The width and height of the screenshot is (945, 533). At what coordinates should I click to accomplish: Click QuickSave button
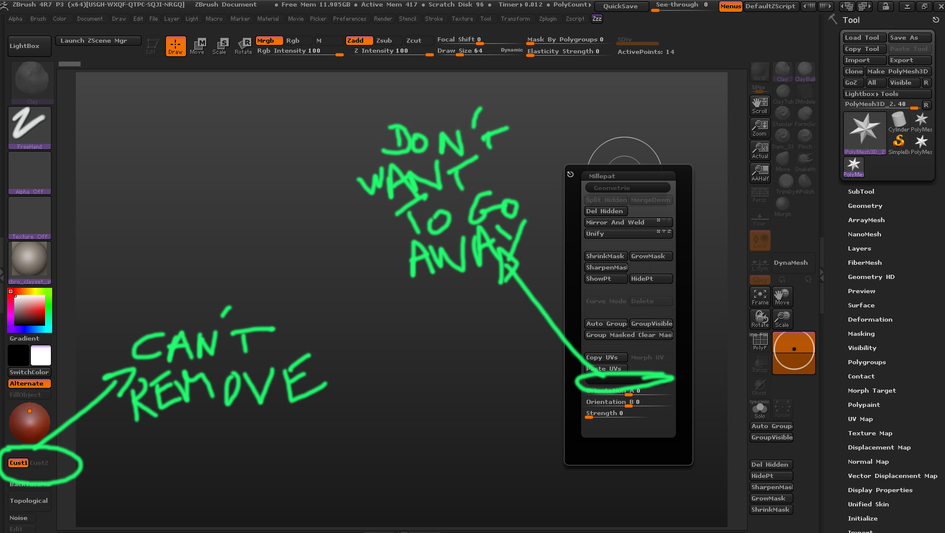620,7
